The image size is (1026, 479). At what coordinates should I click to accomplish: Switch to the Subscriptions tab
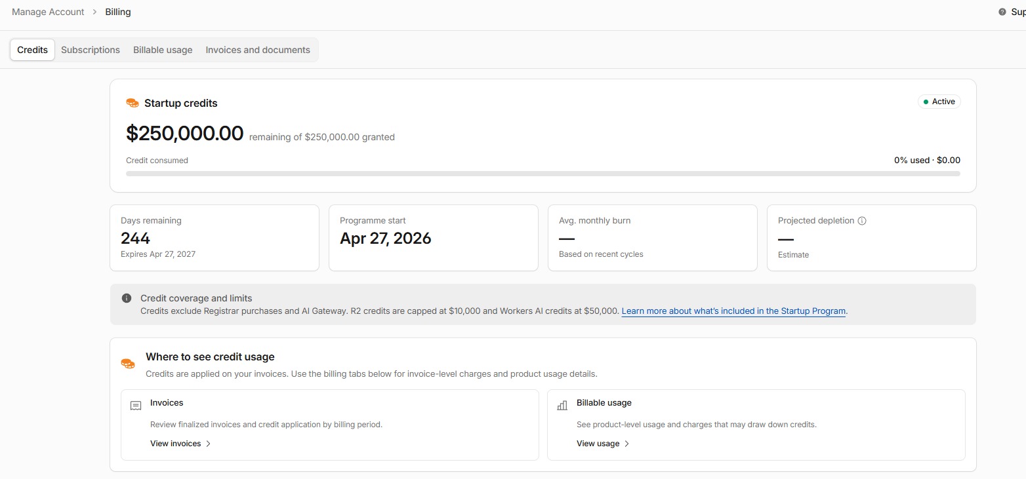click(91, 50)
